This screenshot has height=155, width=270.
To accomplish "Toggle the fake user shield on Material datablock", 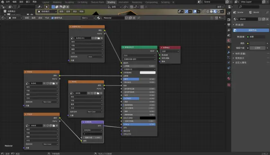I will [x=126, y=18].
